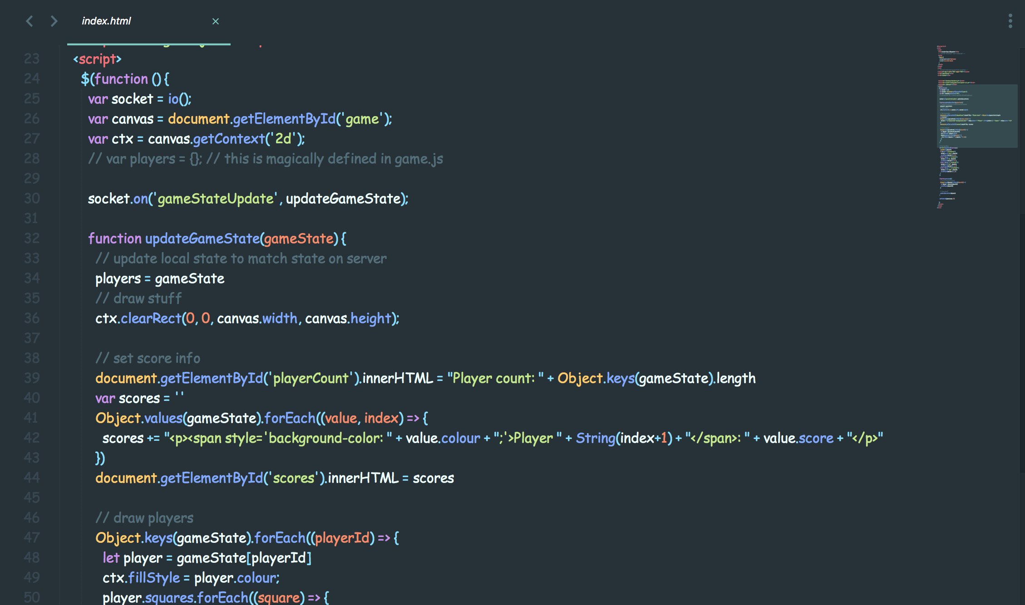Click the forward navigation arrow
Screen dimensions: 1025x605
[x=54, y=21]
